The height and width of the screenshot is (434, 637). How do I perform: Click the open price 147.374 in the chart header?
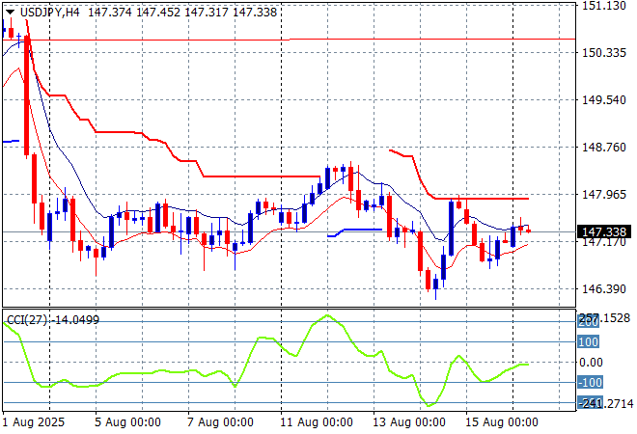click(110, 13)
